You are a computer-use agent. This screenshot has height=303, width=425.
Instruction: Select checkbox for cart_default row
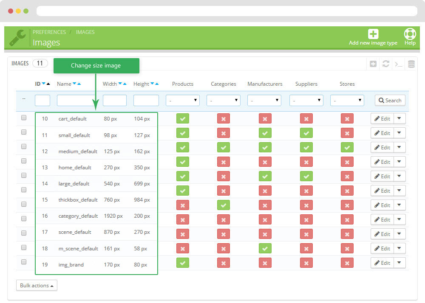pyautogui.click(x=24, y=118)
